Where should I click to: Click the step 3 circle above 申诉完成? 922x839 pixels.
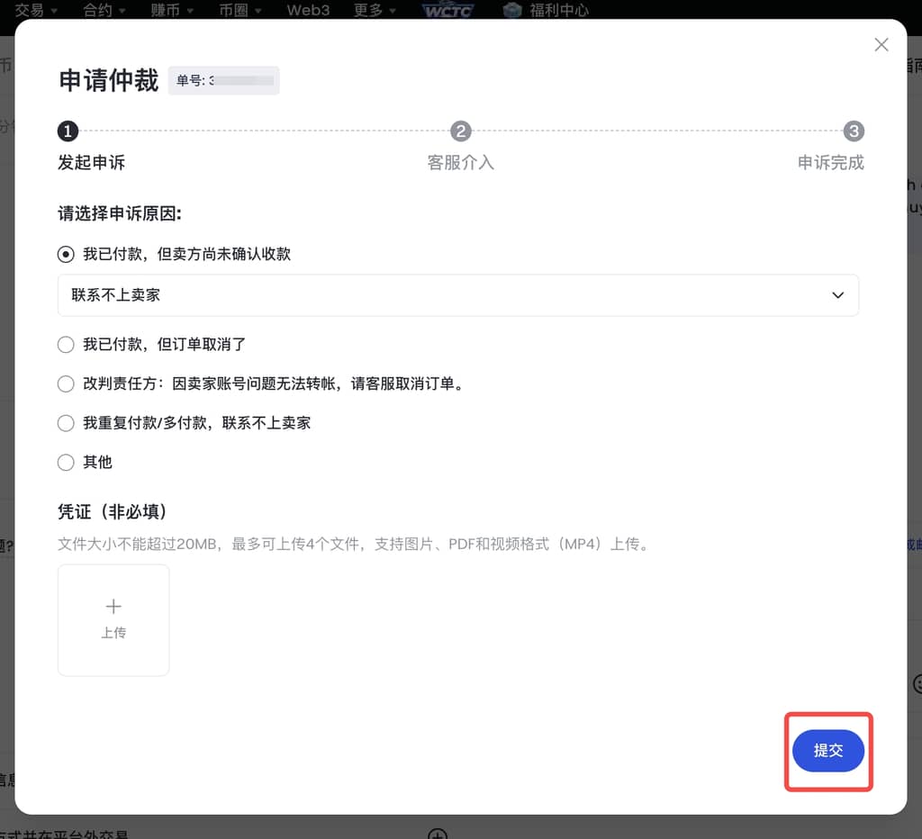(x=854, y=131)
